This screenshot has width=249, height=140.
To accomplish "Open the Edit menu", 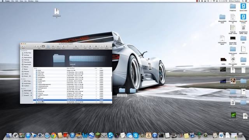I will [17, 1].
